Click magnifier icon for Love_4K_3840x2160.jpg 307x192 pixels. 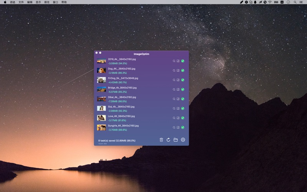(174, 118)
